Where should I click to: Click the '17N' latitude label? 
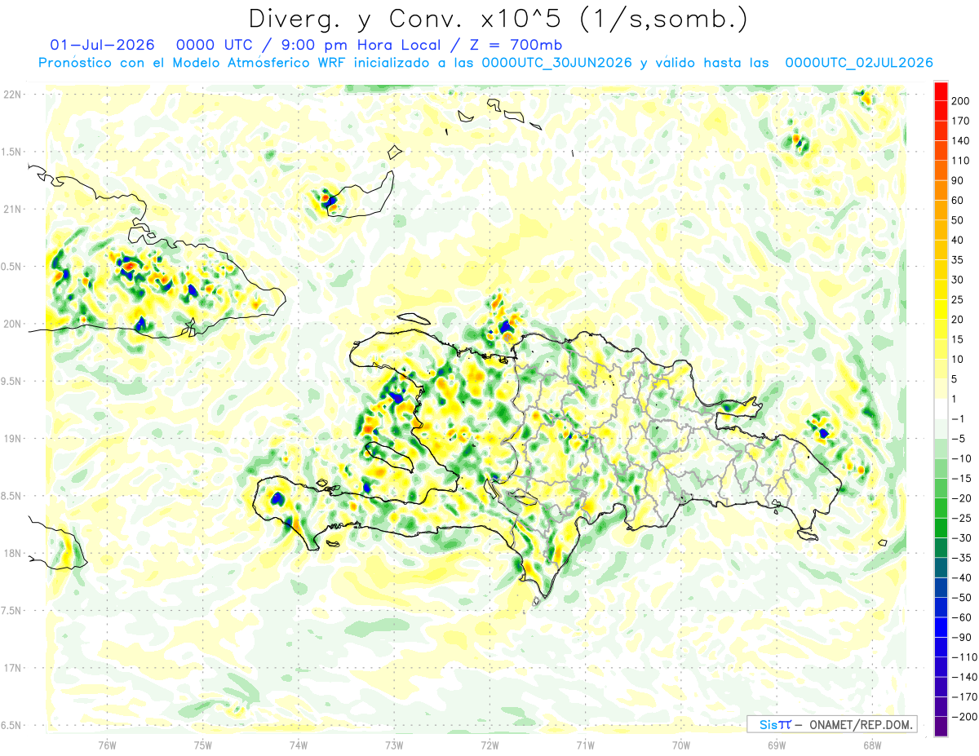click(x=11, y=668)
